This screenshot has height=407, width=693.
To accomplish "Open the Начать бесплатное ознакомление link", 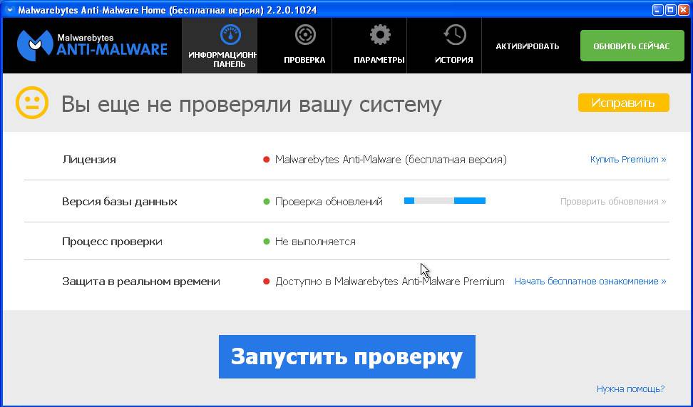I will point(590,282).
